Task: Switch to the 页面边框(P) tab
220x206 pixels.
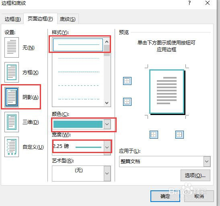Action: 40,18
